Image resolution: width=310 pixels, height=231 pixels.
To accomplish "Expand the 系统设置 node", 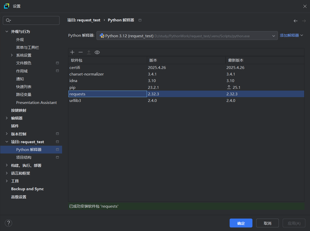I will click(12, 55).
